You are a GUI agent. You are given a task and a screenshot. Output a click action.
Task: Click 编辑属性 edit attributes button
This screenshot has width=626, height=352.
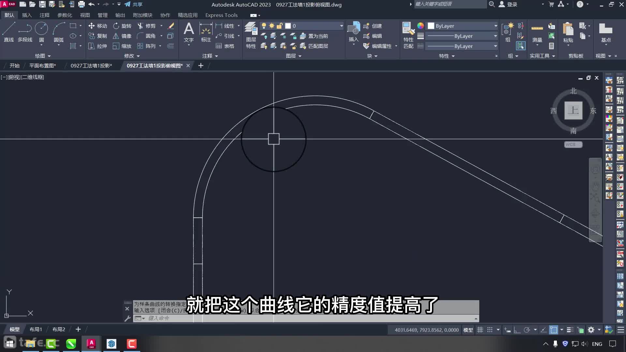click(378, 46)
